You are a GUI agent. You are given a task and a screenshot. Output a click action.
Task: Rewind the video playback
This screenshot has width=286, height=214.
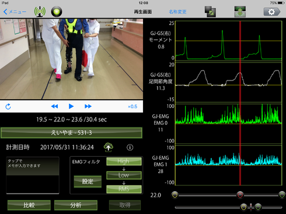[54, 106]
